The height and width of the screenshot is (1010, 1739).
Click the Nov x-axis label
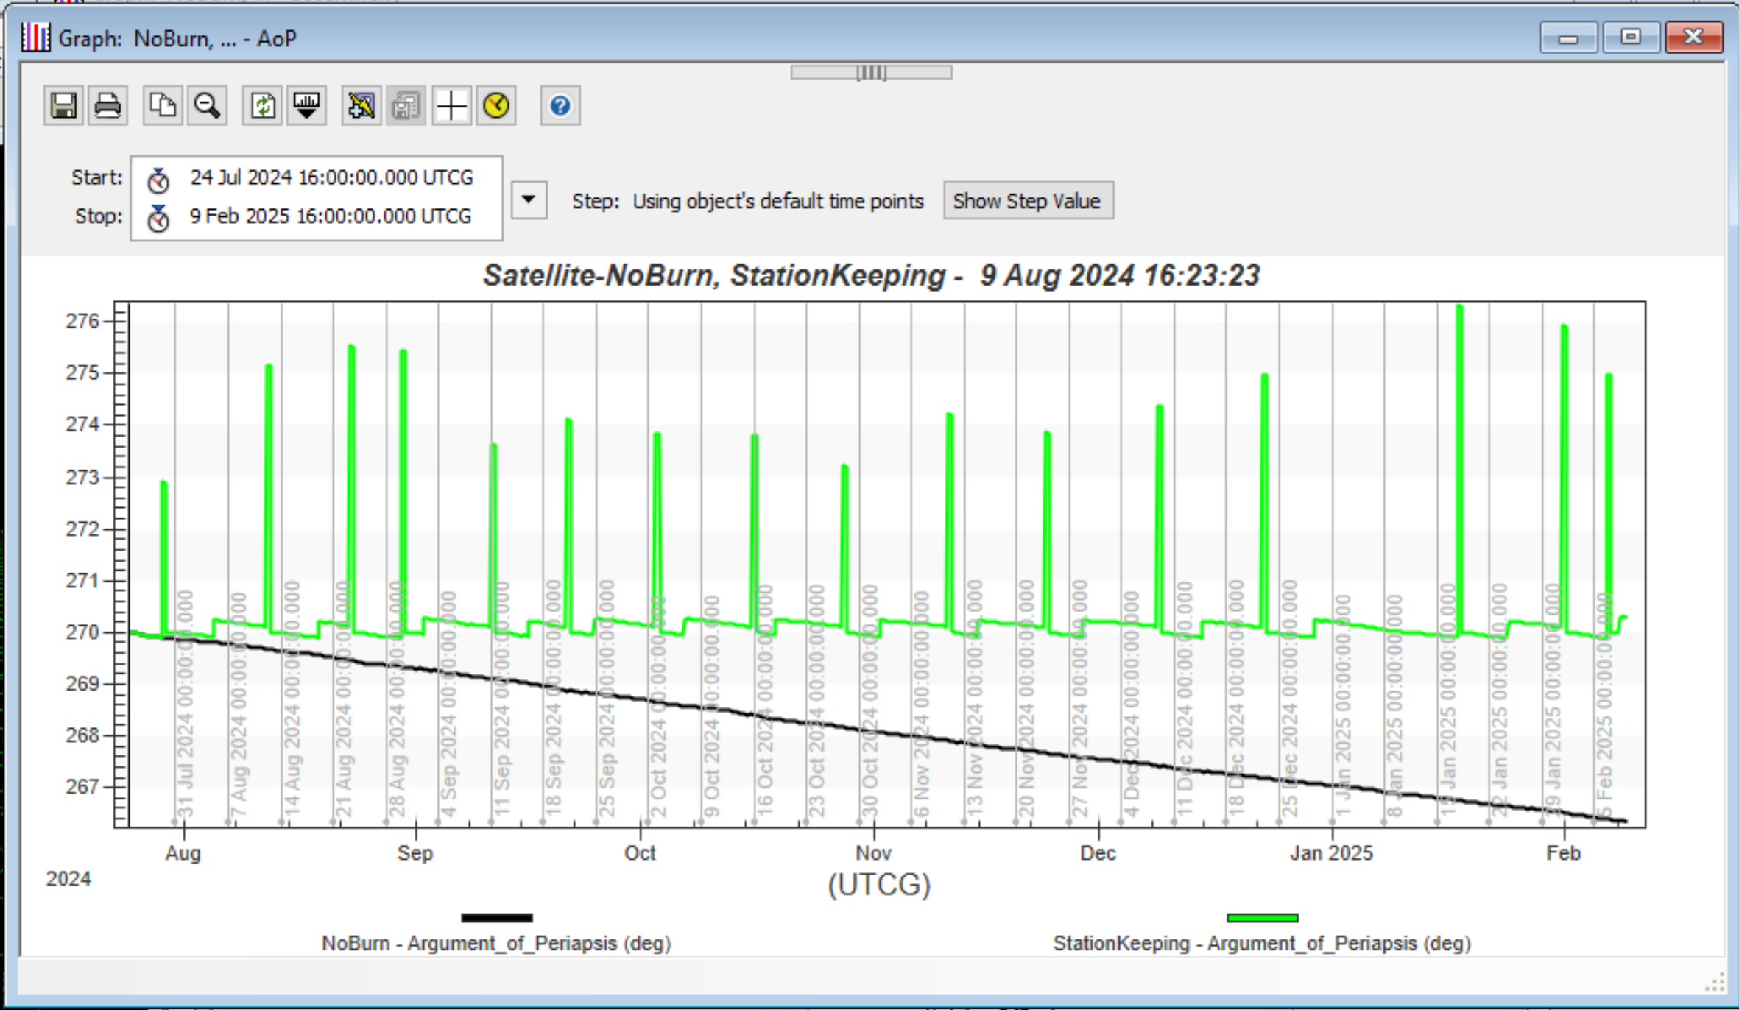874,853
